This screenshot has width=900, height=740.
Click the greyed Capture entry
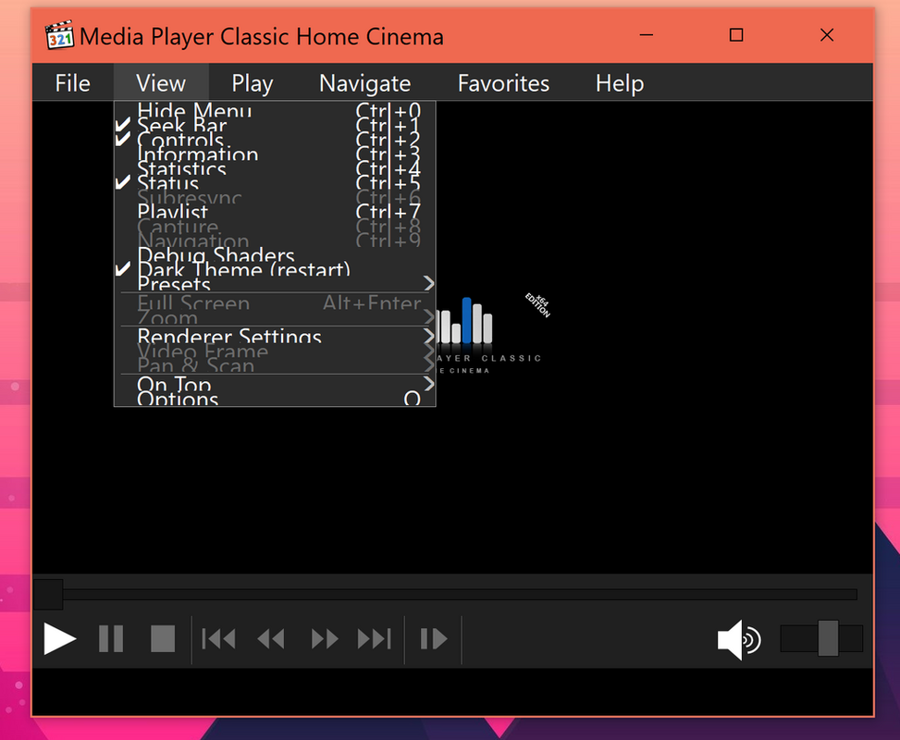click(275, 226)
